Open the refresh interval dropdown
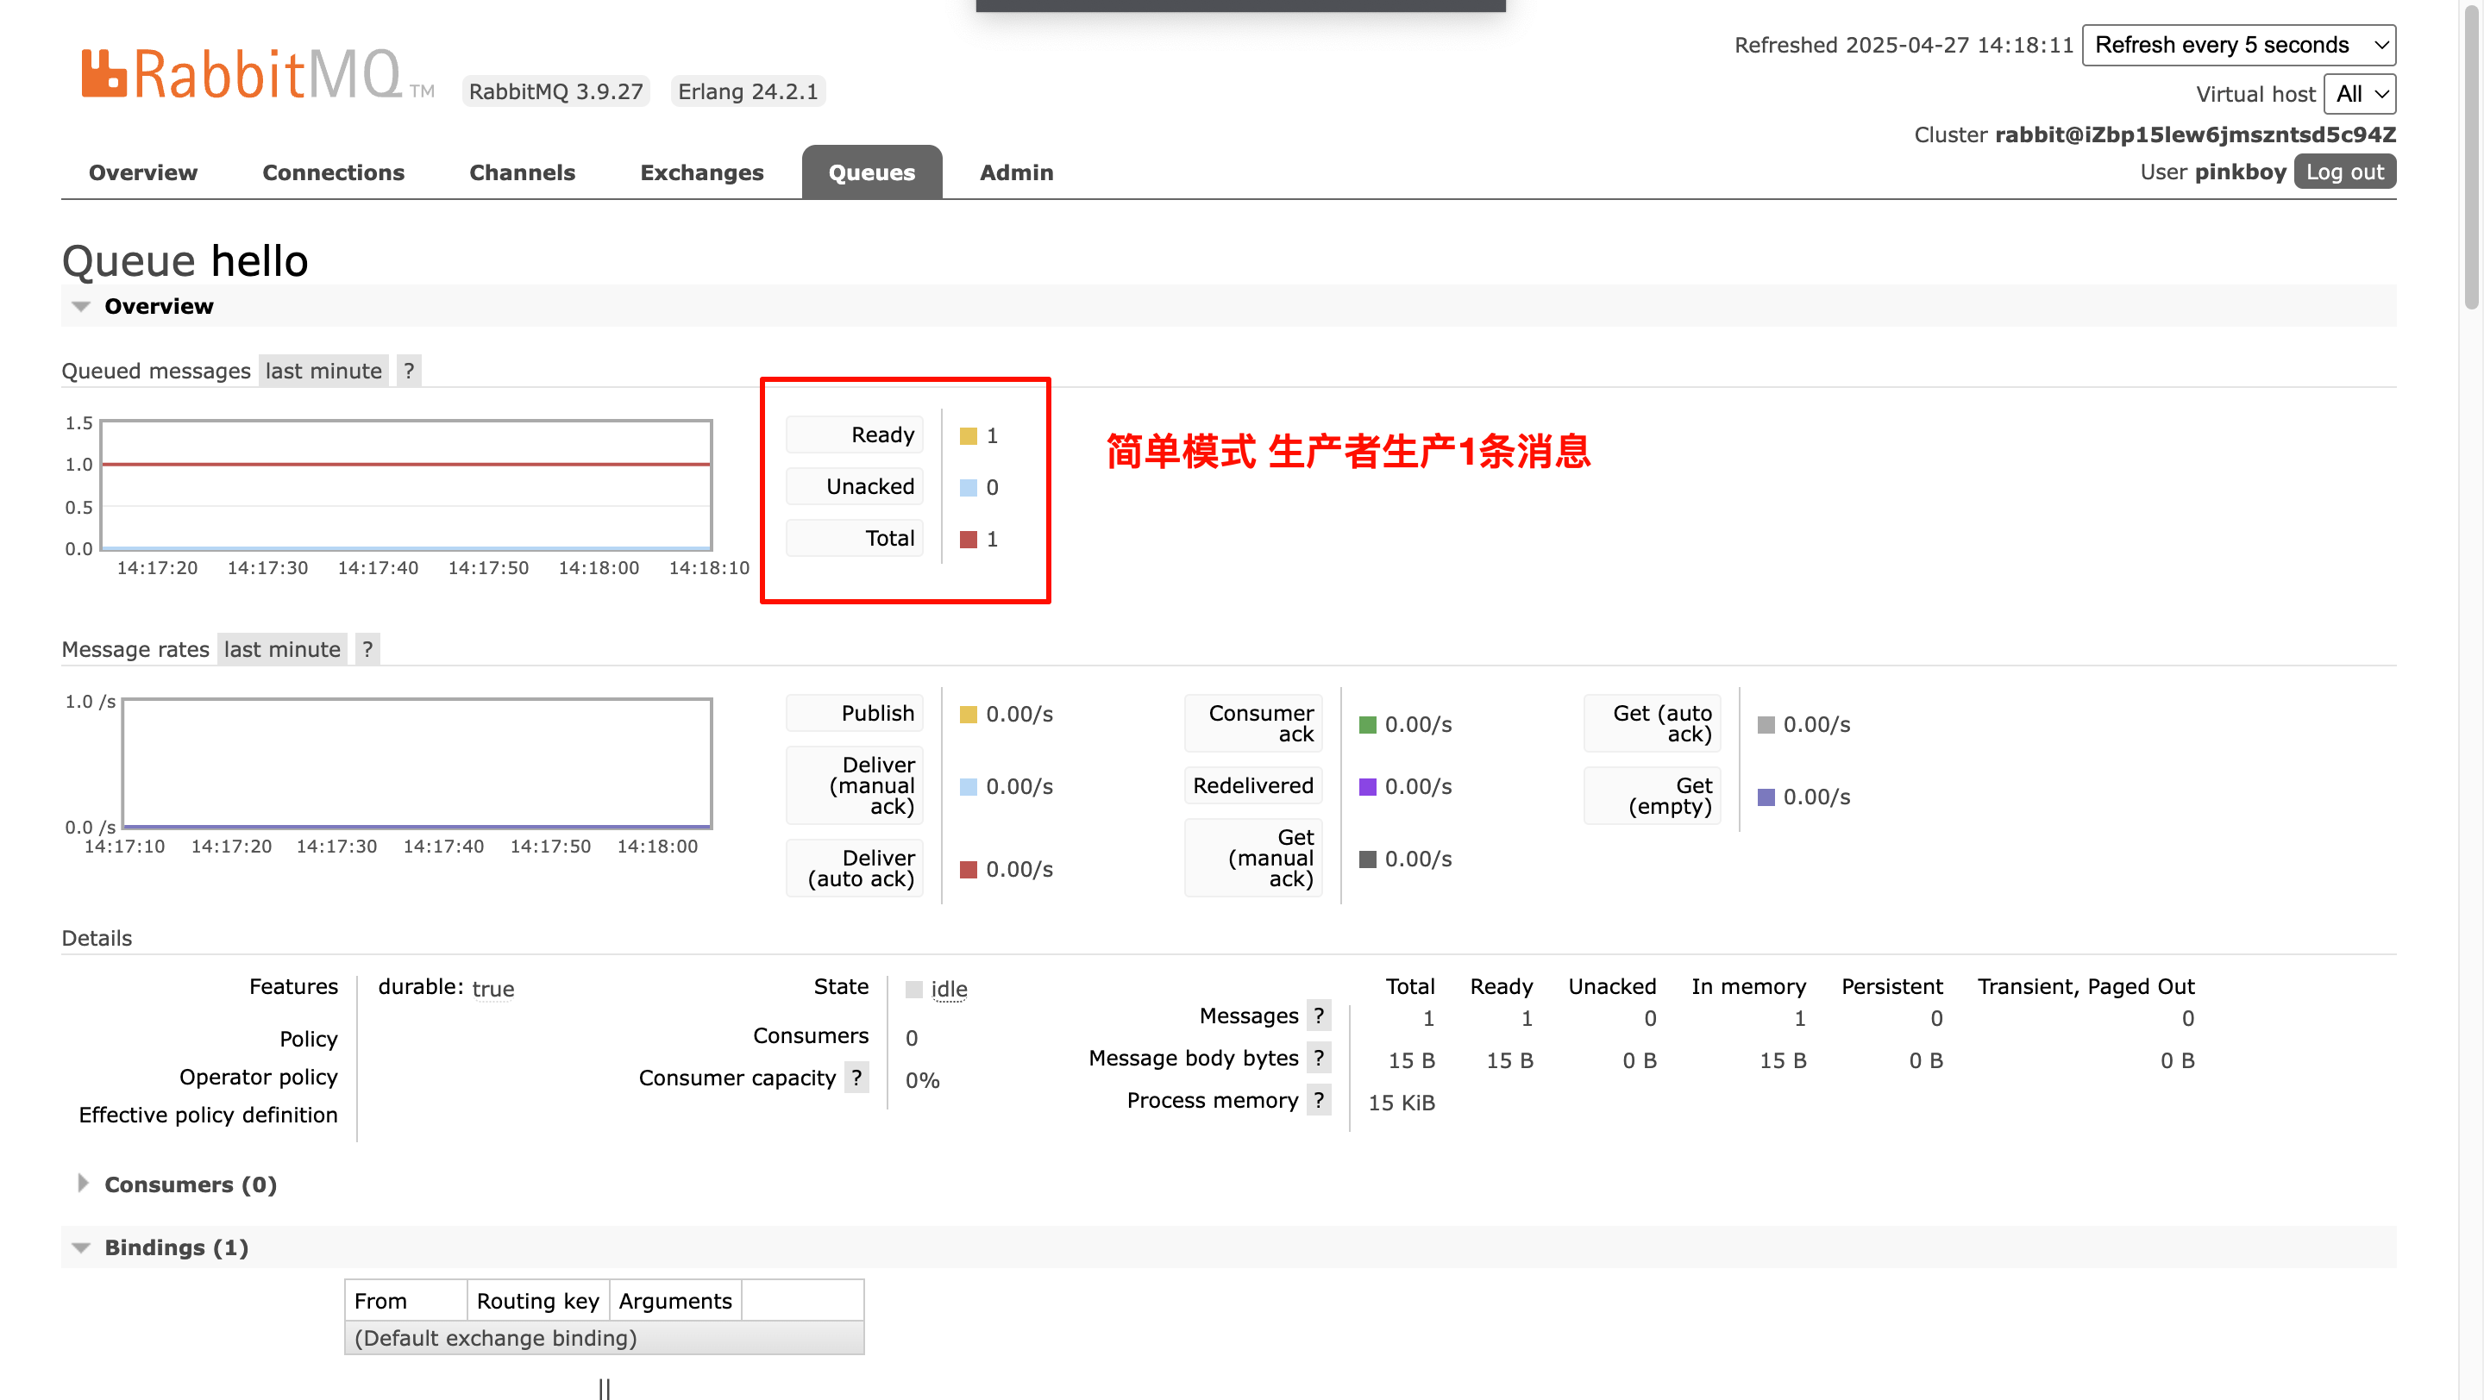 [2238, 46]
